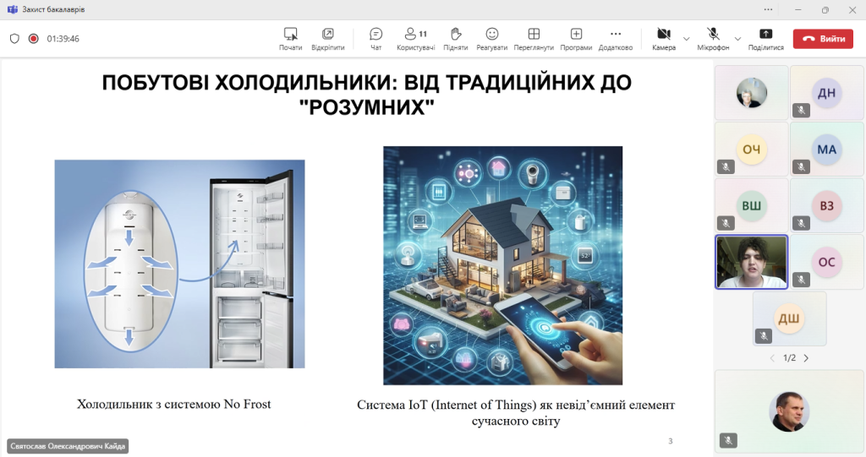Click muted mic icon on ДШ tile

pyautogui.click(x=764, y=335)
